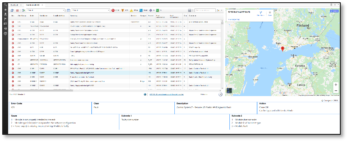Open the flag icon in left sidebar
The image size is (348, 142).
[x=5, y=19]
